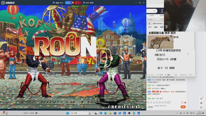Open Microsoft Edge from taskbar

[x=106, y=113]
